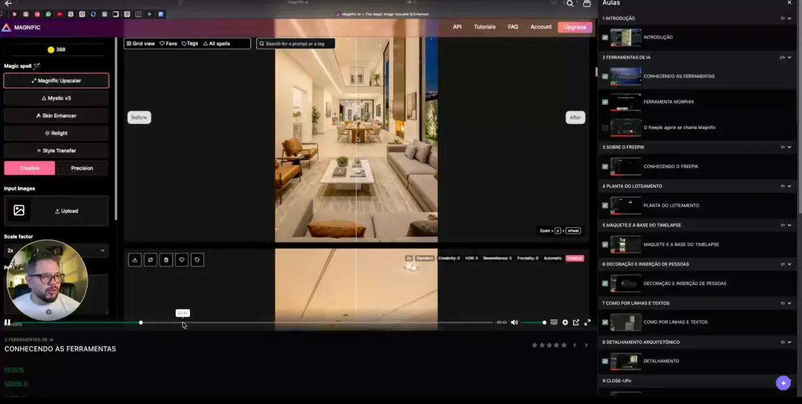Mute video with the speaker icon
The width and height of the screenshot is (802, 404).
pos(514,322)
